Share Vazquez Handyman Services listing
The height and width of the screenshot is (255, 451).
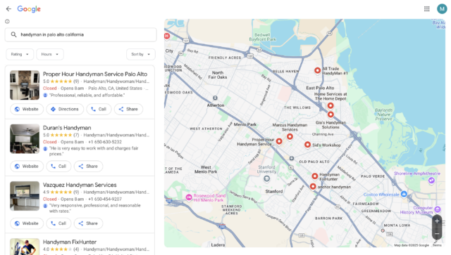pos(88,223)
